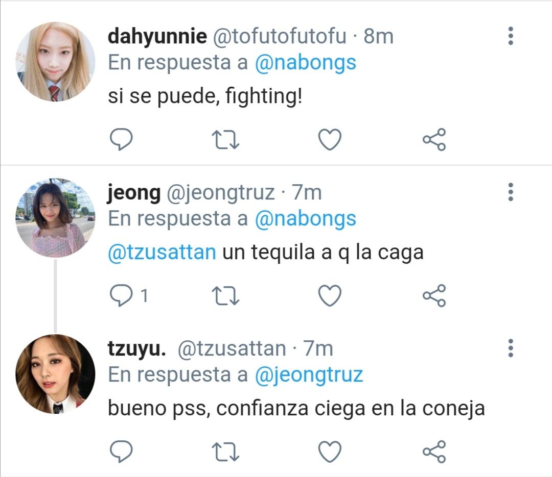Viewport: 552px width, 477px height.
Task: Like jeong's tequila tweet
Action: (330, 295)
